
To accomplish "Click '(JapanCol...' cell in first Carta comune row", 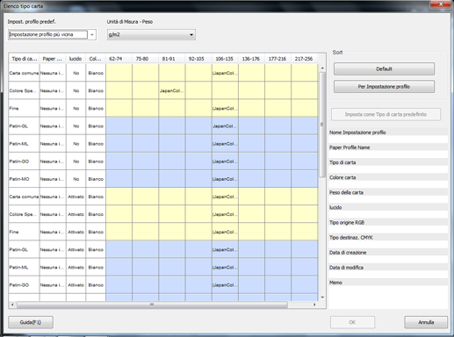I will tap(225, 73).
